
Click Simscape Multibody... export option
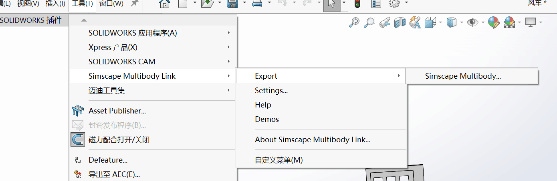471,76
